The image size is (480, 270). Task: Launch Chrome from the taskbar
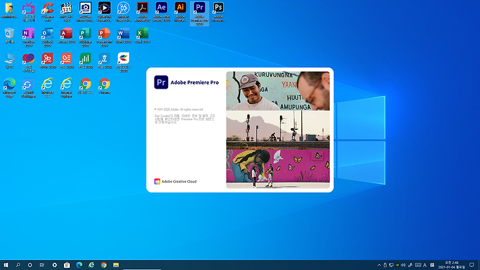click(x=103, y=265)
